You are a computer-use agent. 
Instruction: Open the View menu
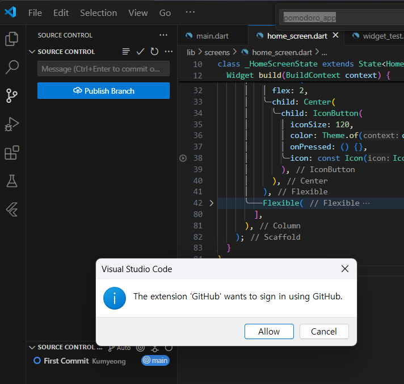pos(138,12)
